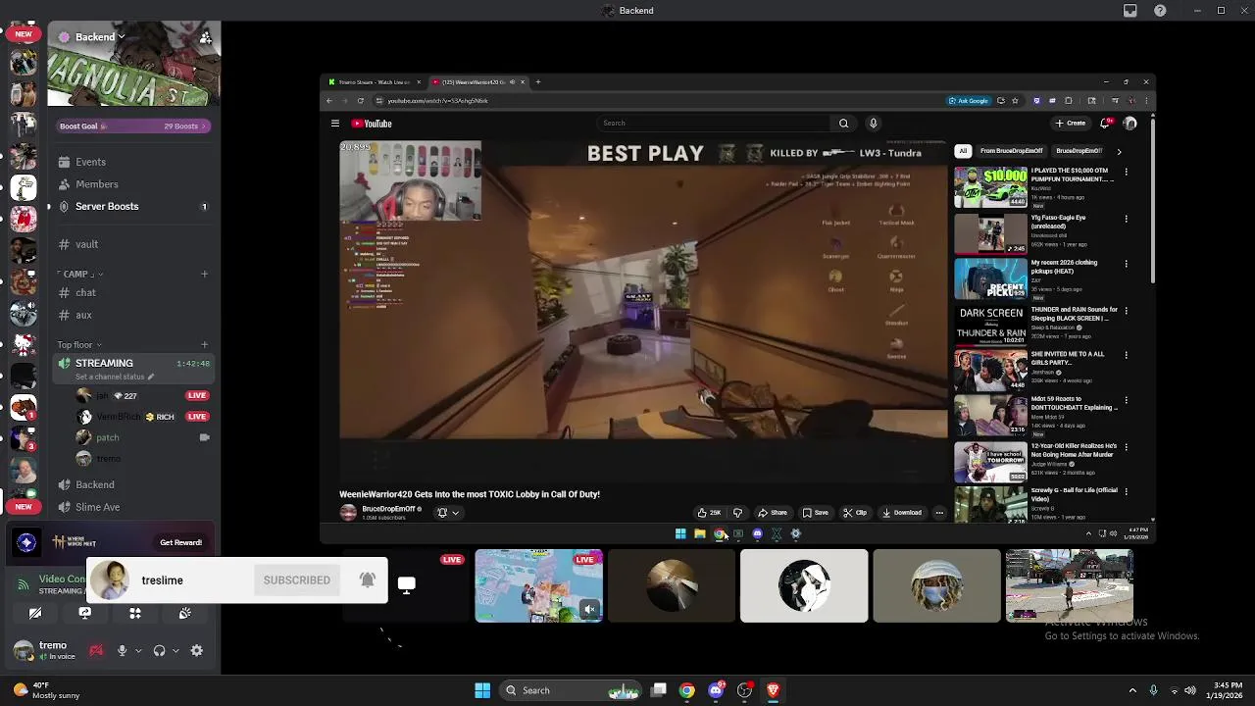Viewport: 1255px width, 706px height.
Task: Open Server Boosts item
Action: pyautogui.click(x=107, y=207)
